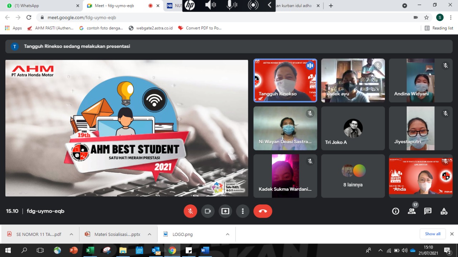Open Outlook from the taskbar
The image size is (458, 257).
coord(156,250)
